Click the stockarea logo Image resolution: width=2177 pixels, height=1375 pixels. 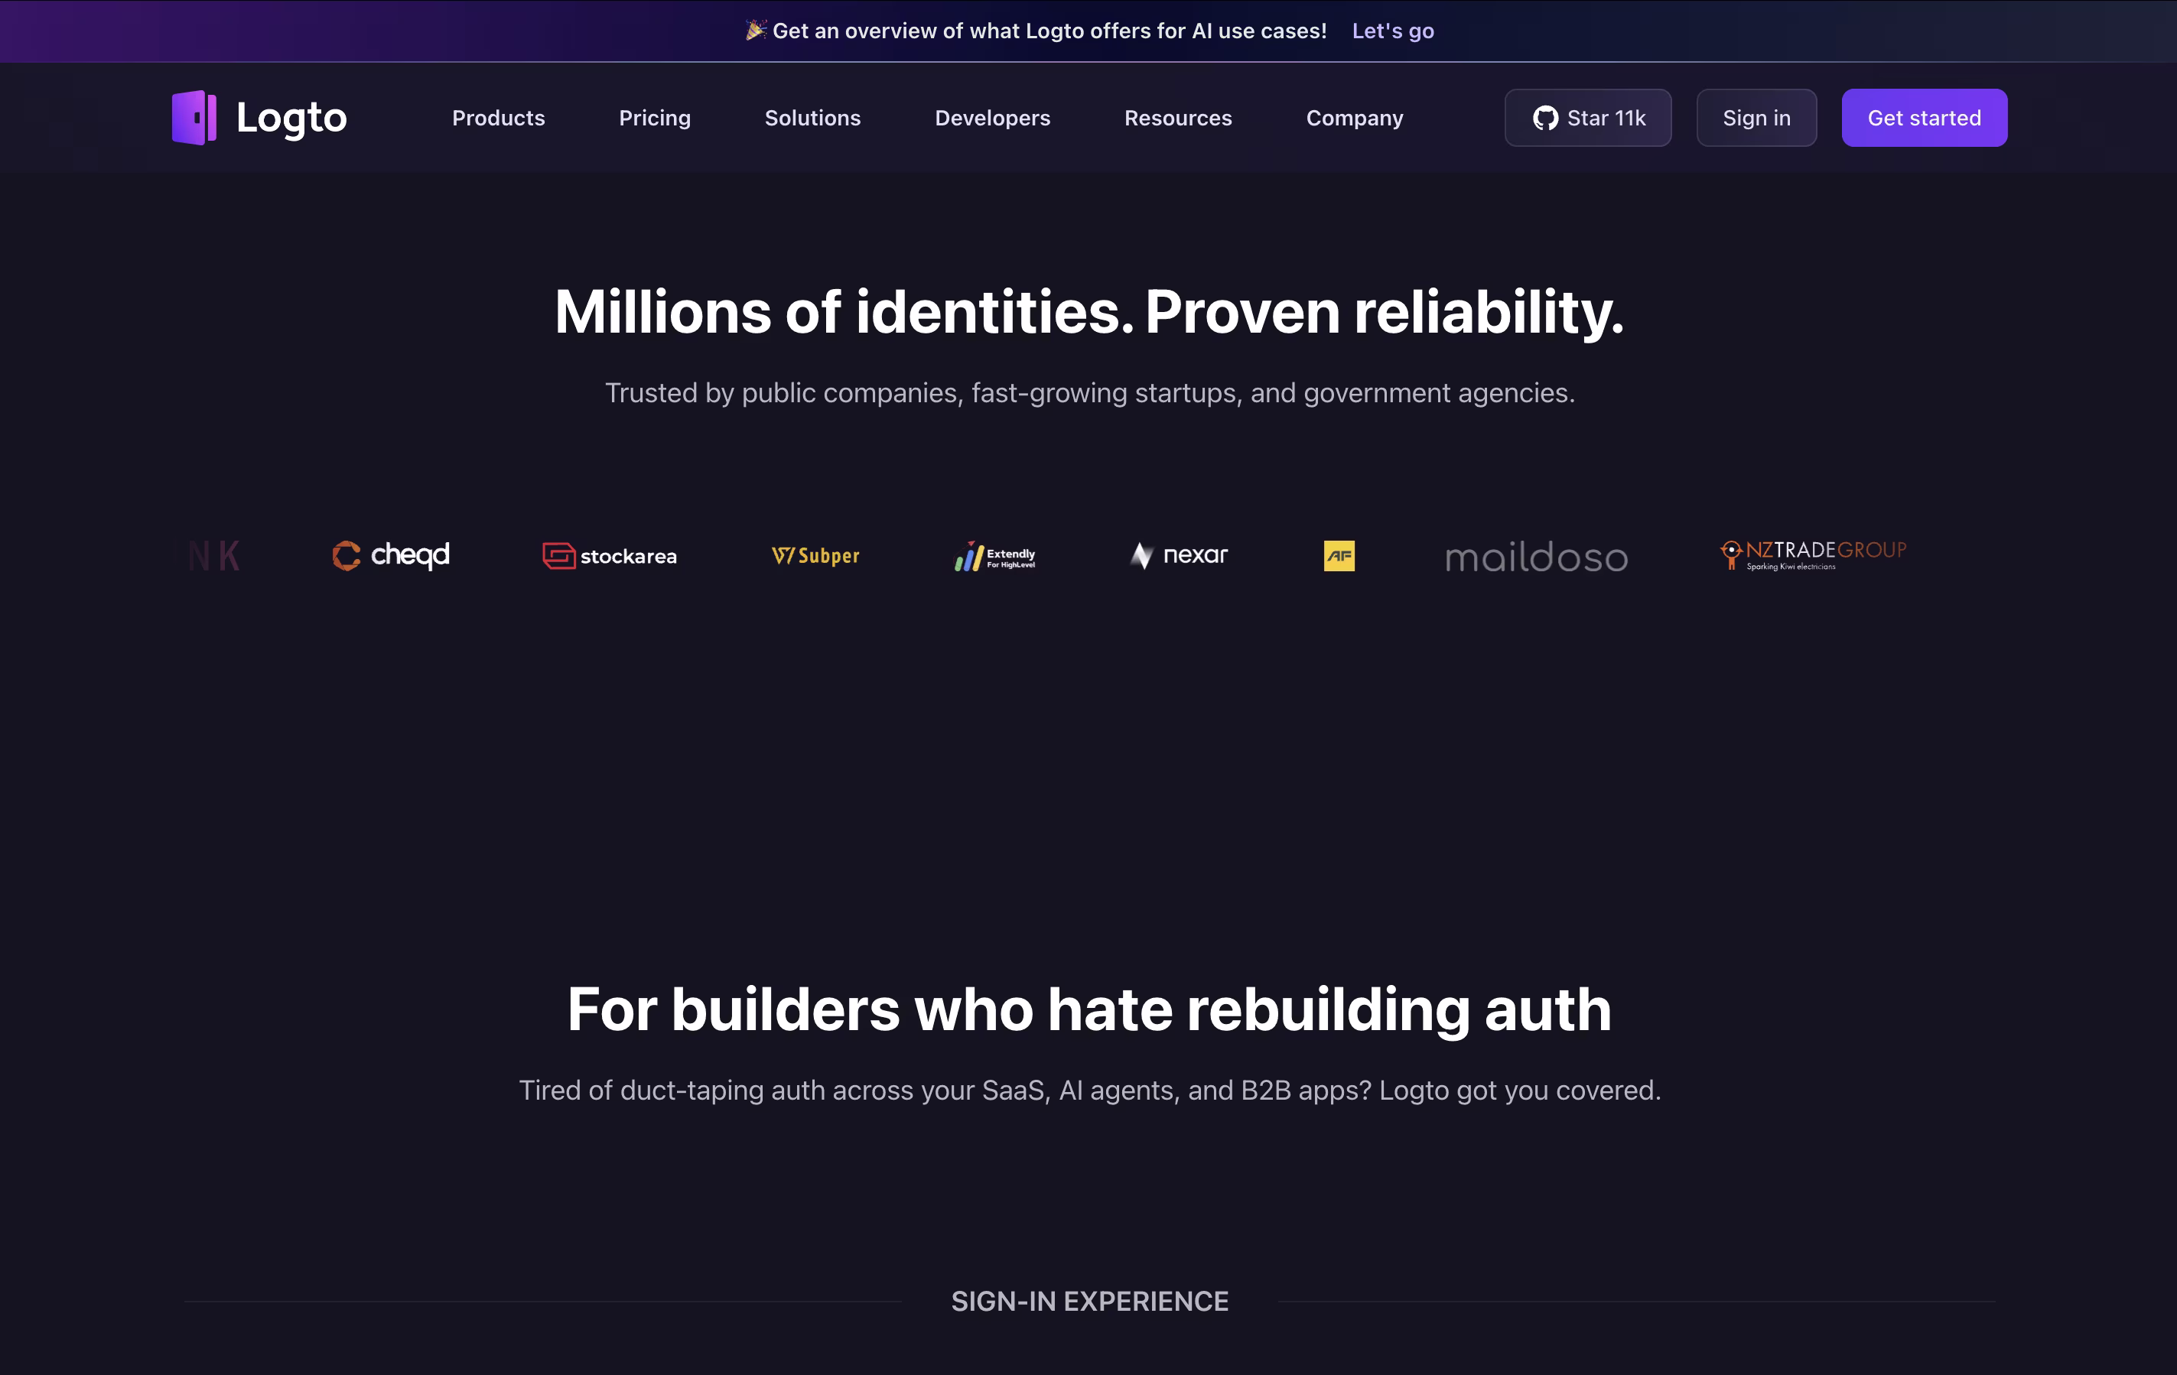click(610, 556)
